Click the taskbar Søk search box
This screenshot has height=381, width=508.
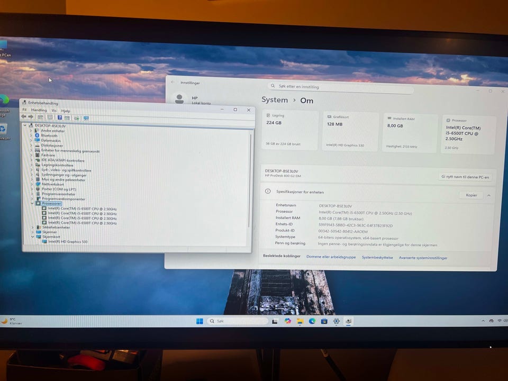click(x=238, y=321)
